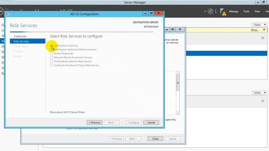The height and width of the screenshot is (151, 269).
Task: Open the notifications flag with warning
Action: tap(223, 12)
